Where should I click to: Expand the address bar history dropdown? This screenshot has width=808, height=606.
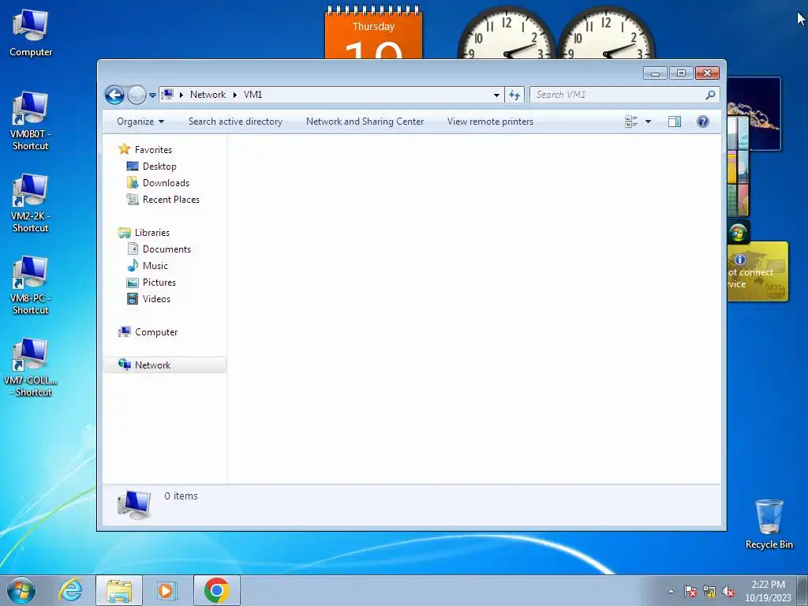point(496,95)
